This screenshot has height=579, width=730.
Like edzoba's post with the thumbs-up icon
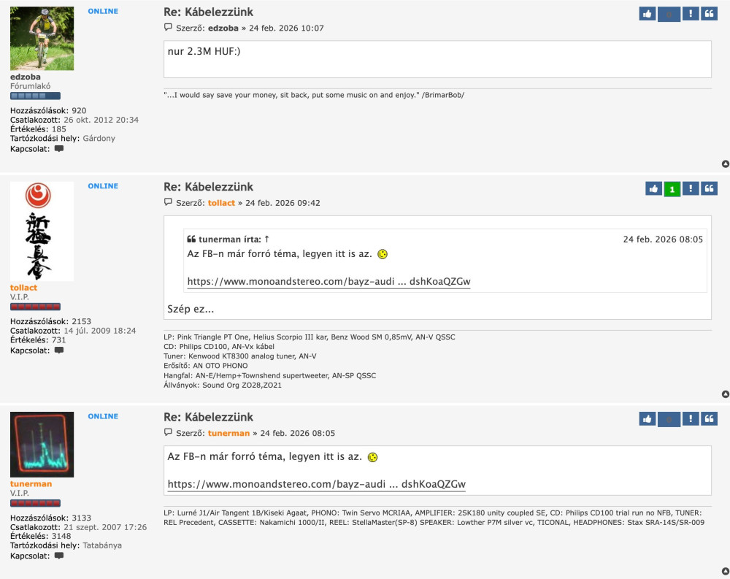[648, 13]
